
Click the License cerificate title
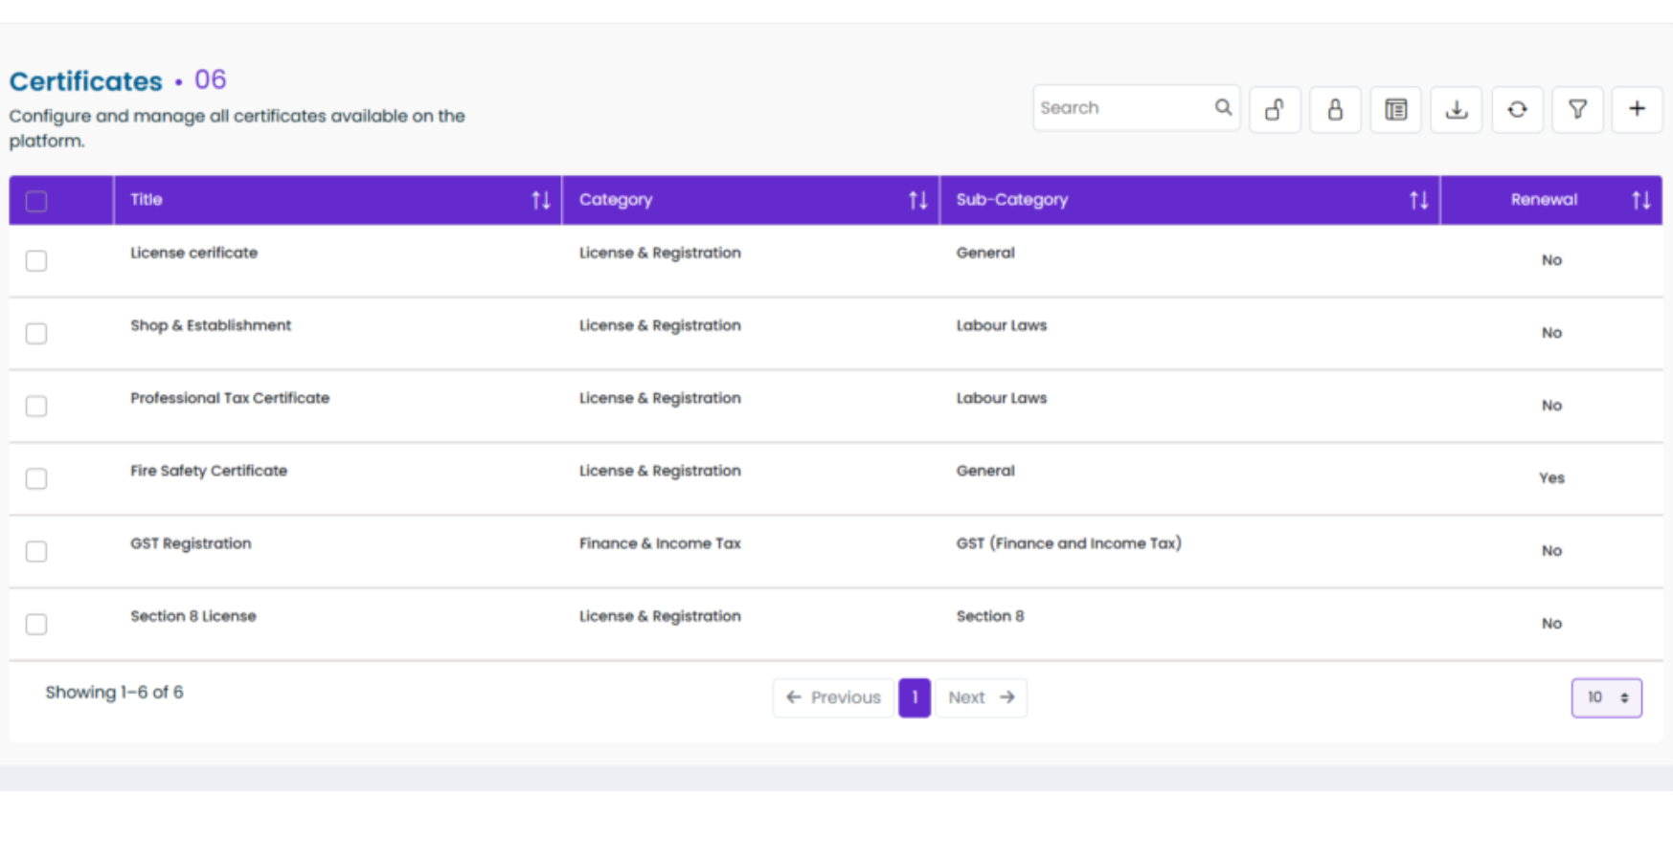point(194,253)
